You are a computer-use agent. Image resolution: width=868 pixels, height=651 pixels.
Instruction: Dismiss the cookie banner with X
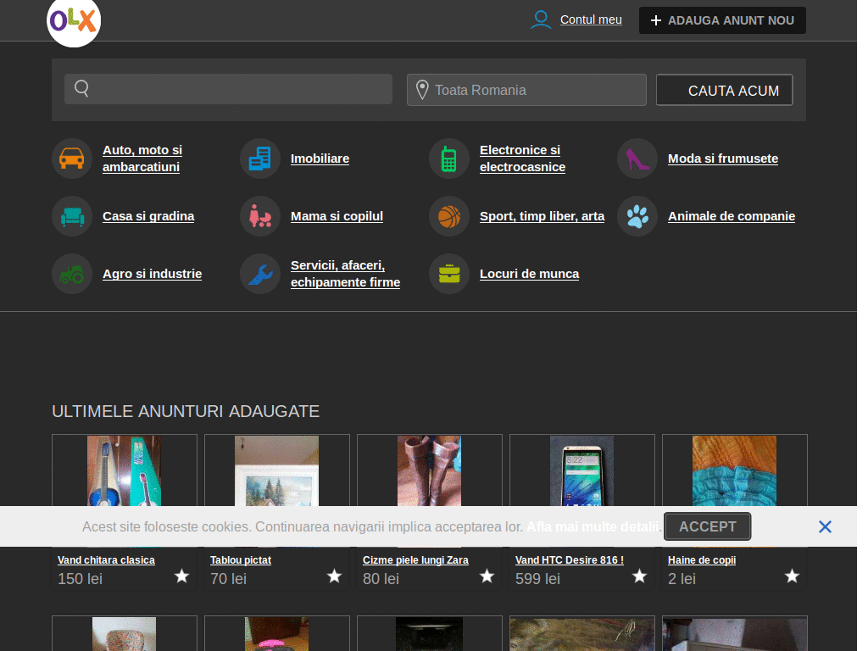(x=825, y=526)
